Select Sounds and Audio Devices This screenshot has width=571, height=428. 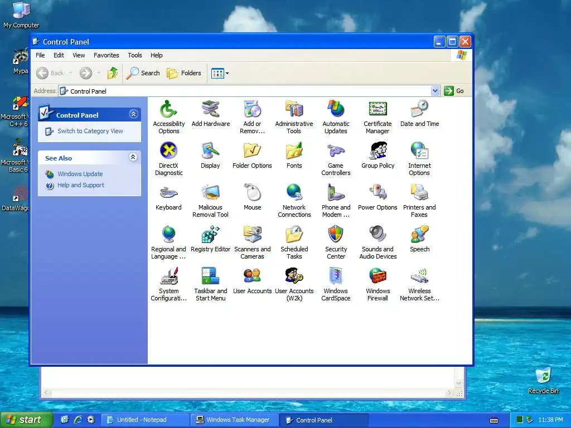pos(378,242)
